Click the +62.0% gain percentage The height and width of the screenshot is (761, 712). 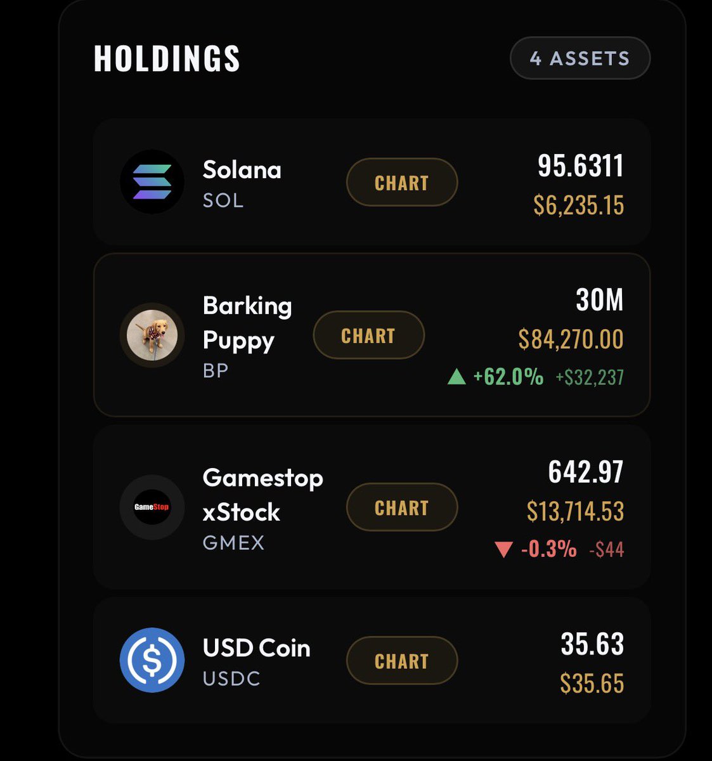tap(508, 377)
